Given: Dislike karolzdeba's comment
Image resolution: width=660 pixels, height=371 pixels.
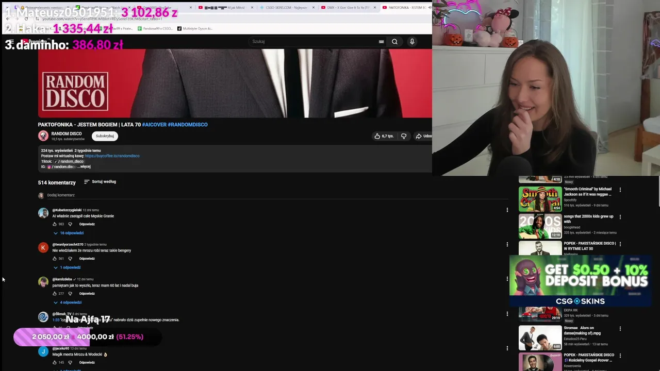Looking at the screenshot, I should 70,294.
